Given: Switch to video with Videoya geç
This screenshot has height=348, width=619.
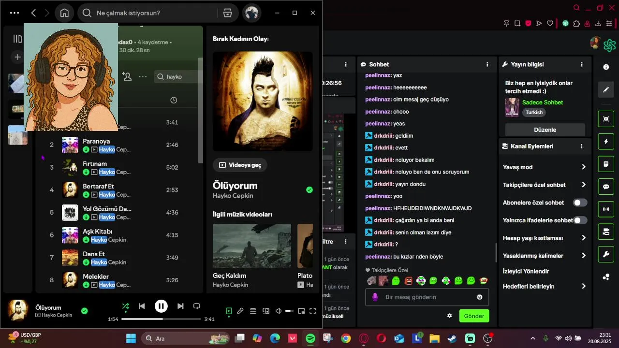Looking at the screenshot, I should coord(240,165).
